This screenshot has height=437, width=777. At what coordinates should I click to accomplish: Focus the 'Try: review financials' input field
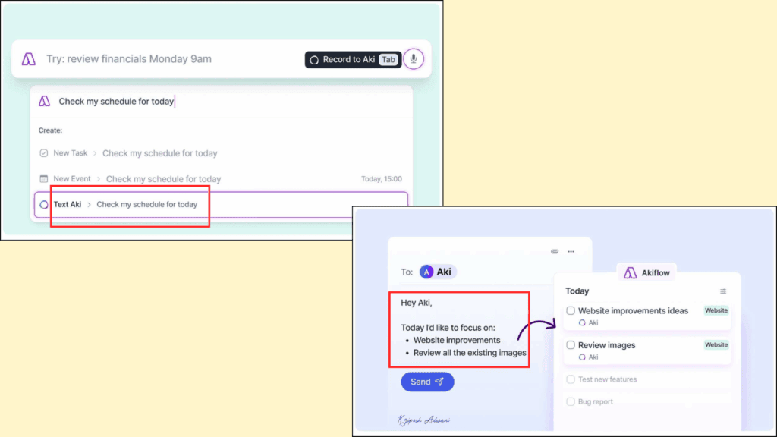point(167,59)
